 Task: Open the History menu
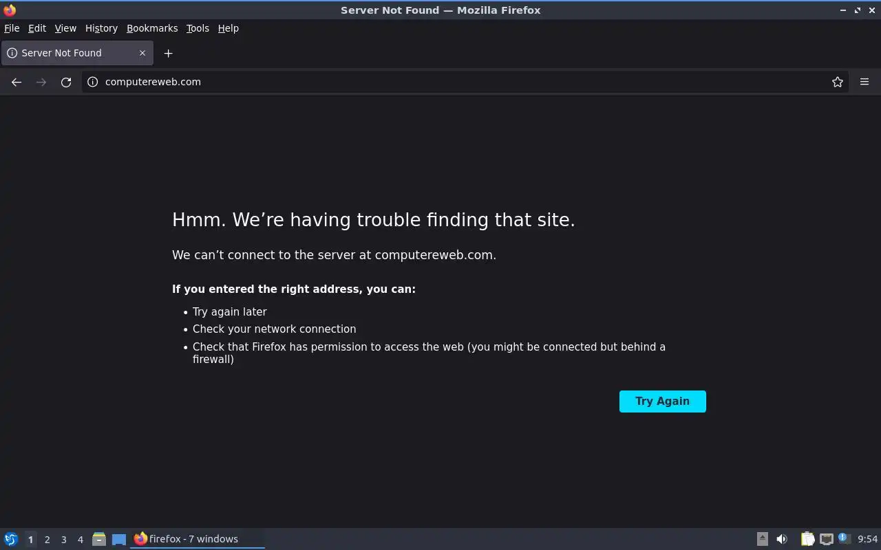point(101,28)
